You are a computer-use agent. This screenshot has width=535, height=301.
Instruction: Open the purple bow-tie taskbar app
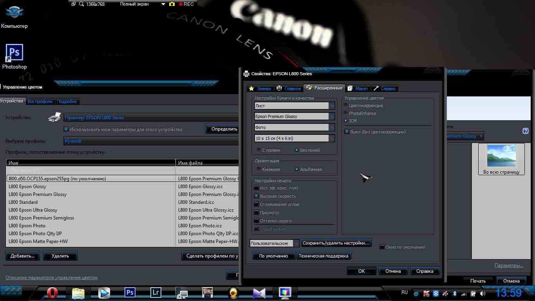tap(259, 293)
